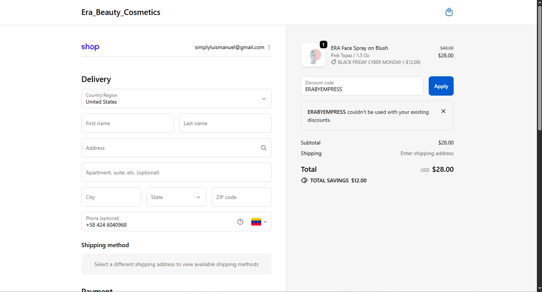Click the product title ERA Face Spray on Blush
The height and width of the screenshot is (292, 542).
359,48
